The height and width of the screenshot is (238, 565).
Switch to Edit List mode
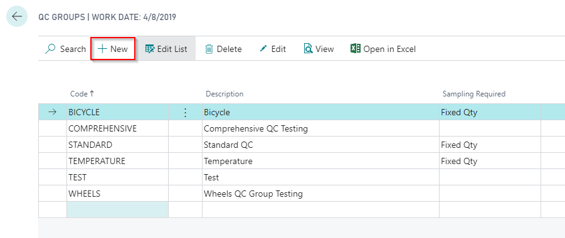coord(166,49)
